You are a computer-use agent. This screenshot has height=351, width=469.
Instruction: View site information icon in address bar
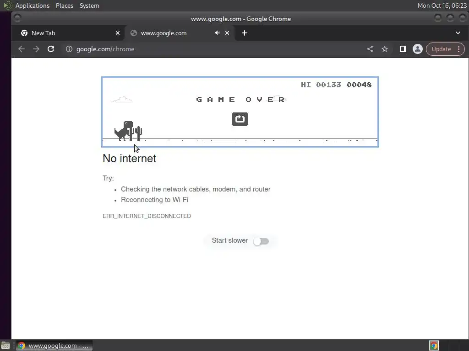point(69,49)
